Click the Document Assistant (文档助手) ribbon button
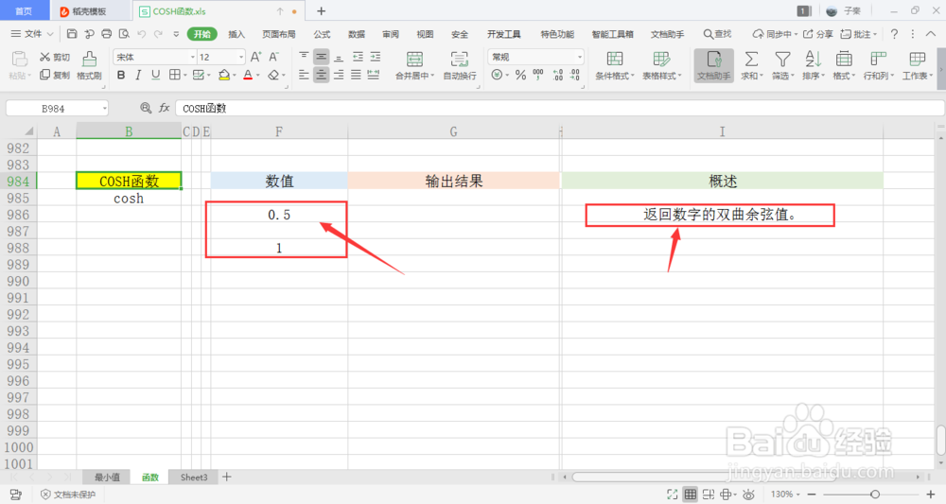 click(x=713, y=65)
